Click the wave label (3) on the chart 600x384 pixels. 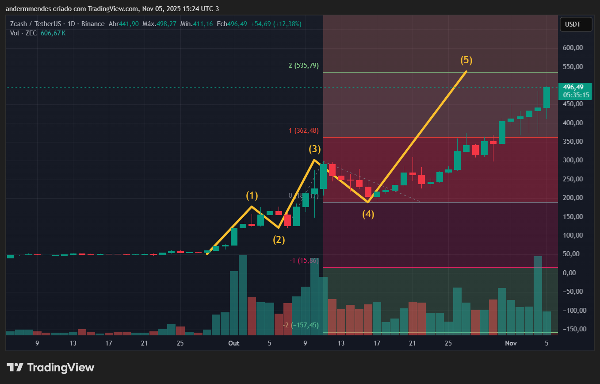pos(315,150)
